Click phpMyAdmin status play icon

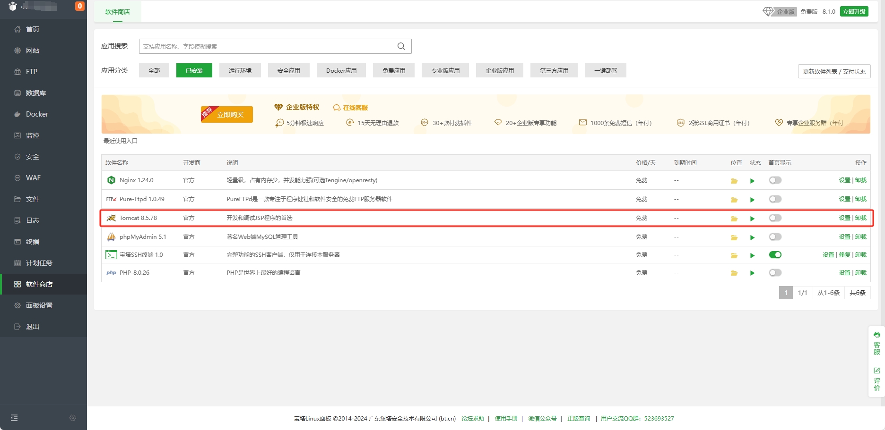click(x=752, y=237)
